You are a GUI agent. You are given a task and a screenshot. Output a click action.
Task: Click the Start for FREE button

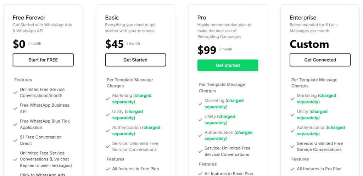tap(43, 60)
